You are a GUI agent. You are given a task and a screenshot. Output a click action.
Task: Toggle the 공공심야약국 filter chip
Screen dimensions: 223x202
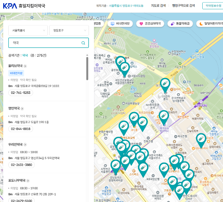click(150, 24)
